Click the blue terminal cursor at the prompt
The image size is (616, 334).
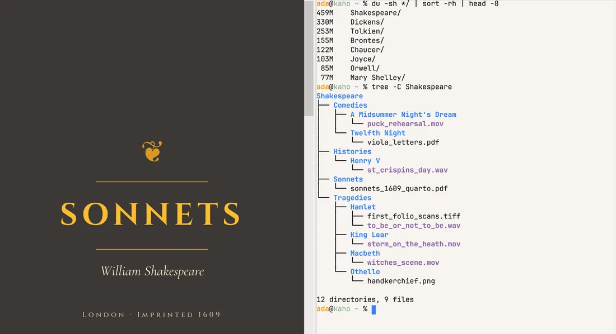374,309
